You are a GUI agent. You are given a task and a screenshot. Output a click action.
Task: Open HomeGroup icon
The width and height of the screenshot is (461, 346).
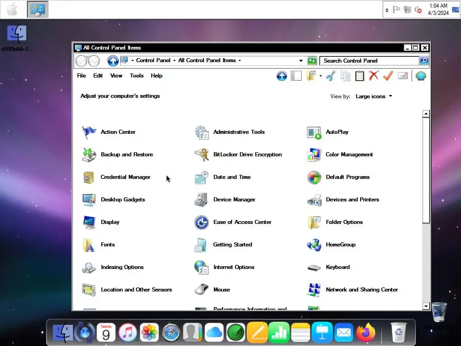click(x=314, y=245)
